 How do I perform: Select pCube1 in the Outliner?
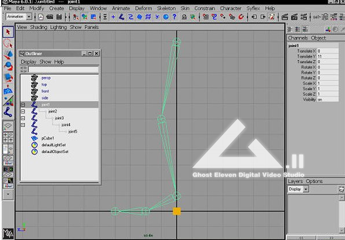(47, 138)
